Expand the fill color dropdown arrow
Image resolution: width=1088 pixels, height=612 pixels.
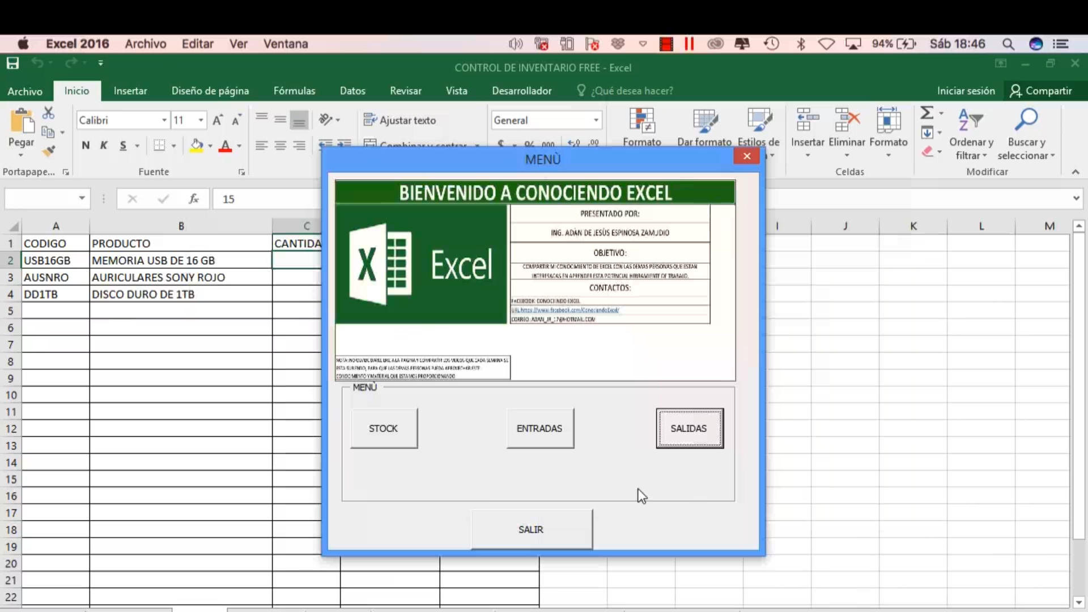click(x=210, y=146)
